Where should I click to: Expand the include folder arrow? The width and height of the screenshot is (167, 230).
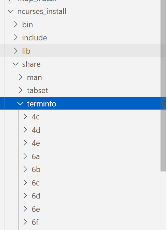16,38
